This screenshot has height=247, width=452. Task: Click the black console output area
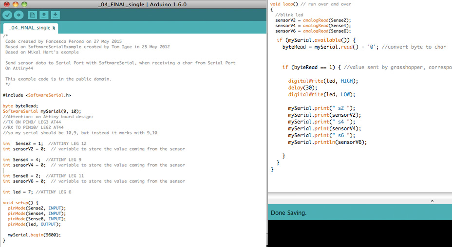360,233
